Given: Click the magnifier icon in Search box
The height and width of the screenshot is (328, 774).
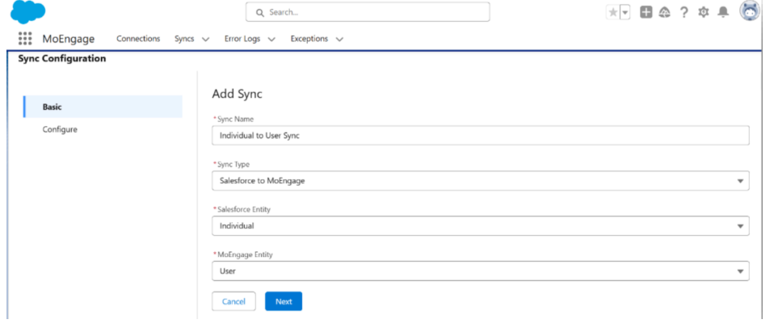Looking at the screenshot, I should pos(260,12).
